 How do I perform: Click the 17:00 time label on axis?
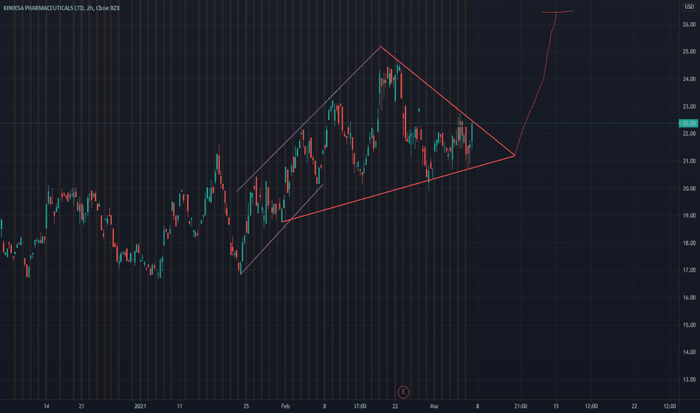(360, 406)
